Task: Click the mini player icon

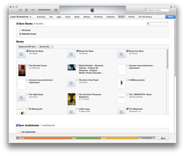Action: pos(171,7)
